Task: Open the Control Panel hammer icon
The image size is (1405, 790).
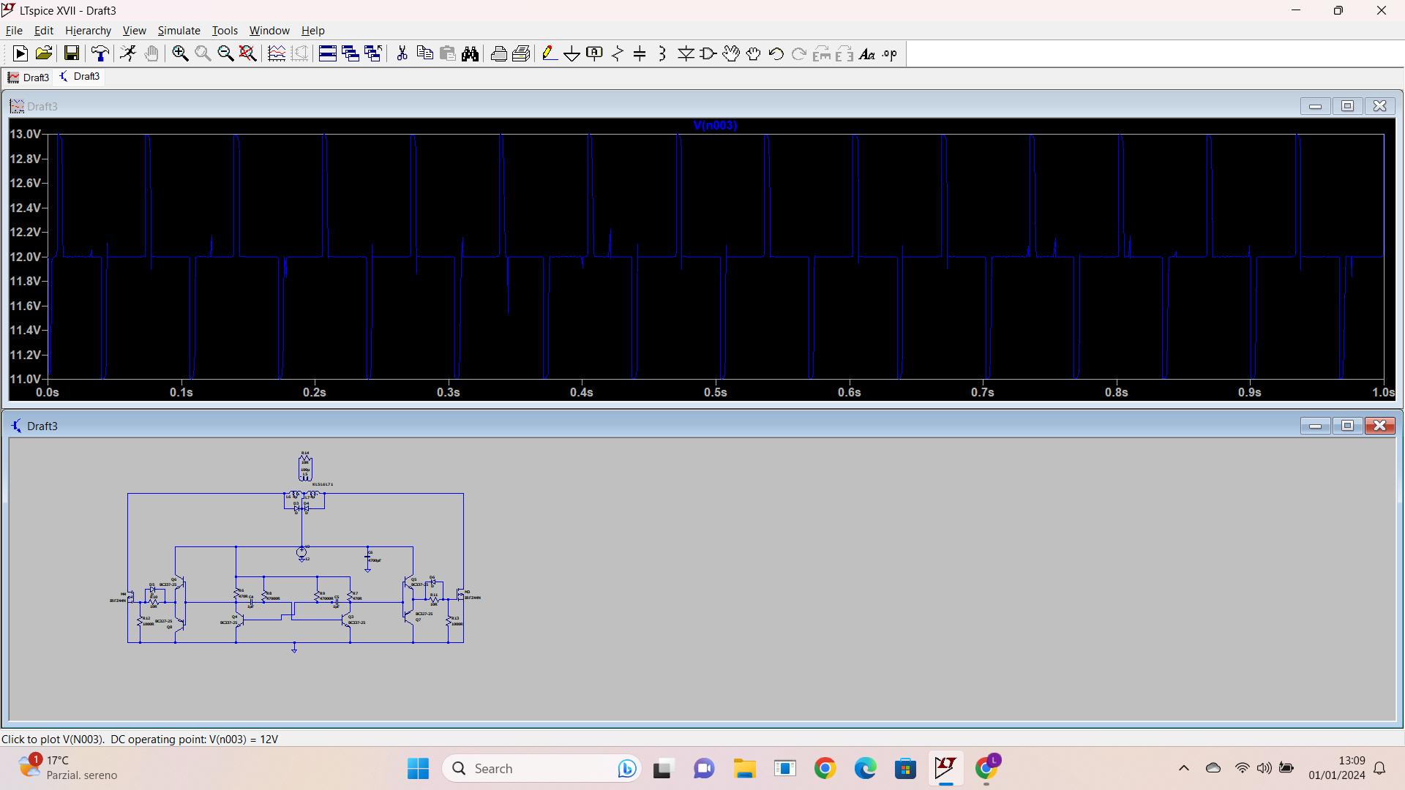Action: click(100, 53)
